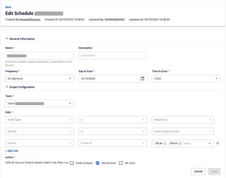Viewport: 226px width, 178px height.
Task: Collapse the General Information section icon
Action: point(7,39)
